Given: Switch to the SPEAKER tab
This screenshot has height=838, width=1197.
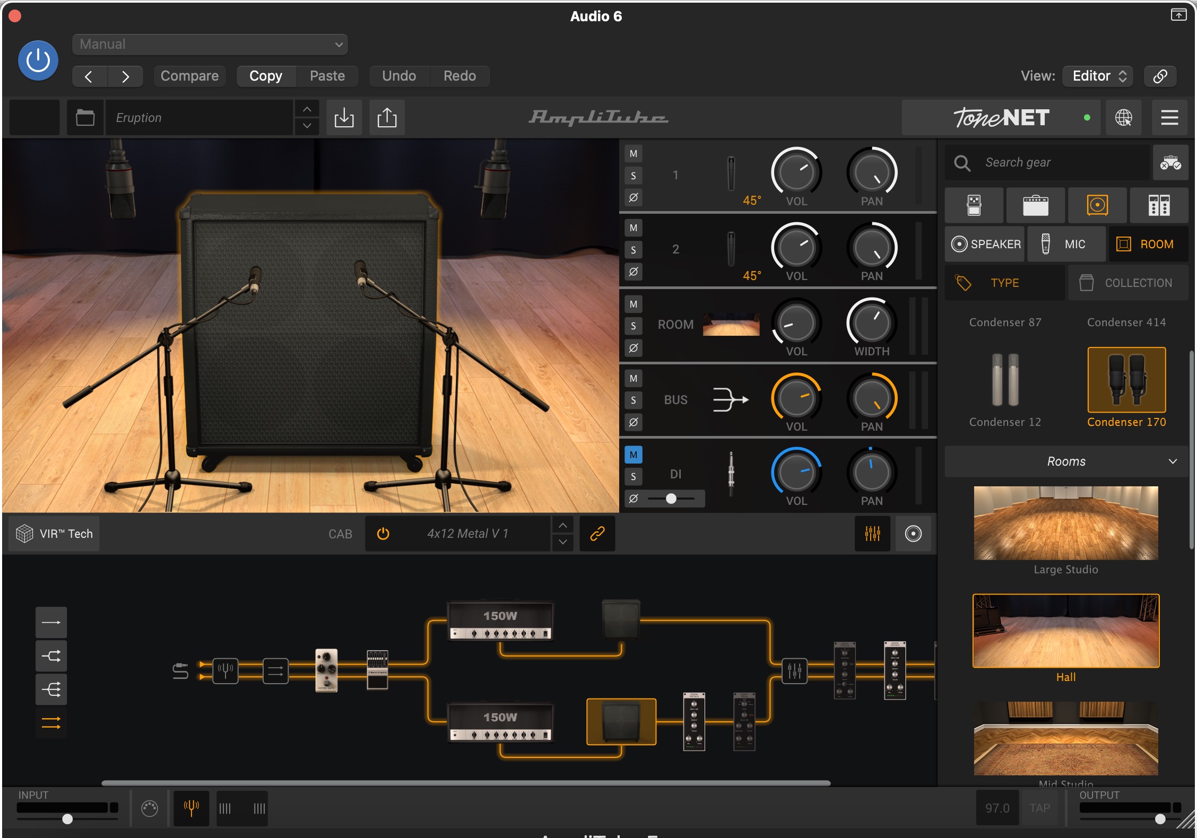Looking at the screenshot, I should tap(985, 244).
